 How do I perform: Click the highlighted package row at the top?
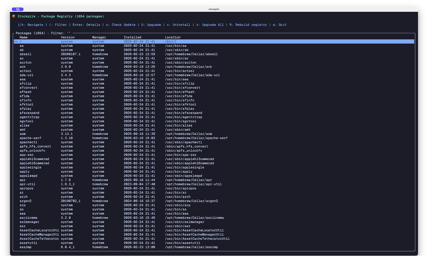(107, 41)
